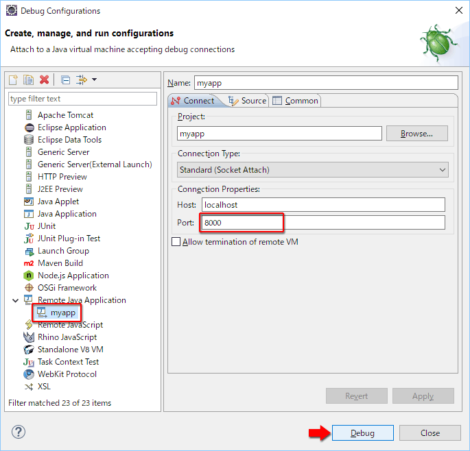Click the Close button

[430, 433]
